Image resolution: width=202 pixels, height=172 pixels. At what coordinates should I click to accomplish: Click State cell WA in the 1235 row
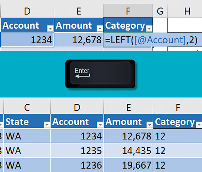pos(27,150)
